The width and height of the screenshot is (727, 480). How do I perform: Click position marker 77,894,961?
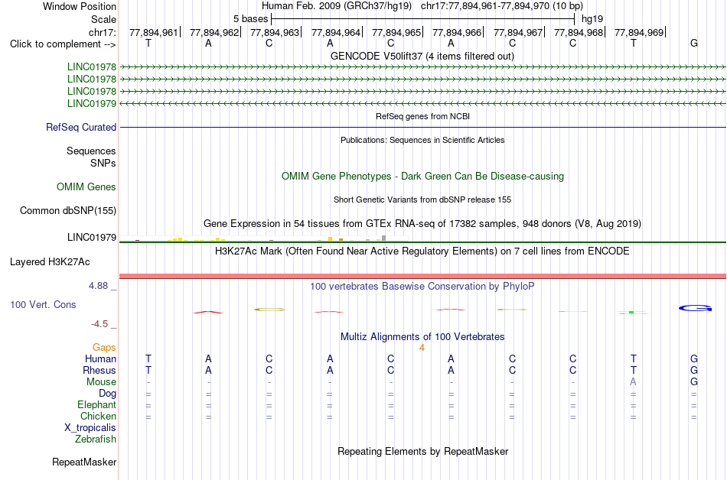point(154,32)
